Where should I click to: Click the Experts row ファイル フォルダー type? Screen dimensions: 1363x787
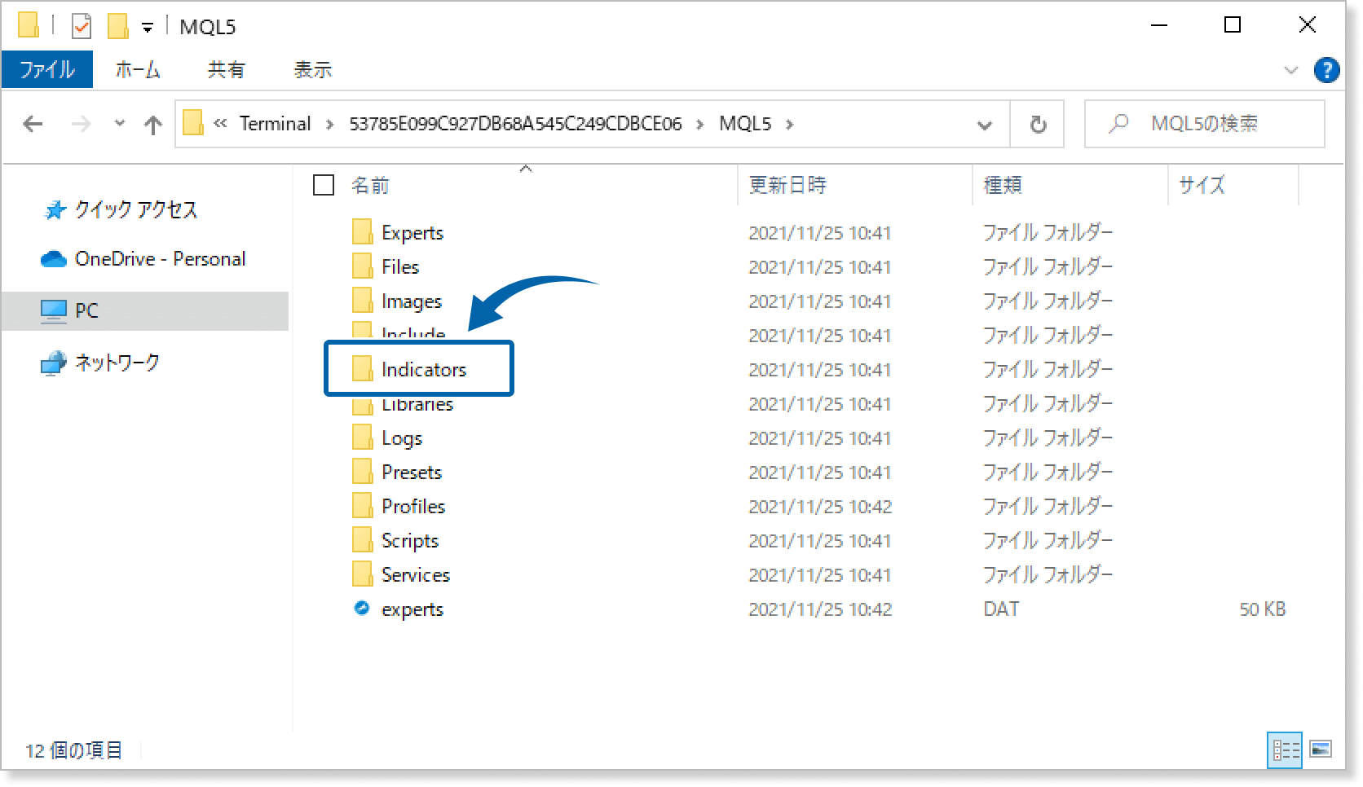pos(1048,233)
